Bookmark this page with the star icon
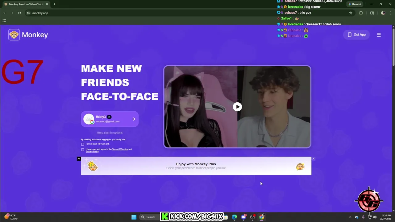Viewport: 395px width, 222px height. pos(351,13)
